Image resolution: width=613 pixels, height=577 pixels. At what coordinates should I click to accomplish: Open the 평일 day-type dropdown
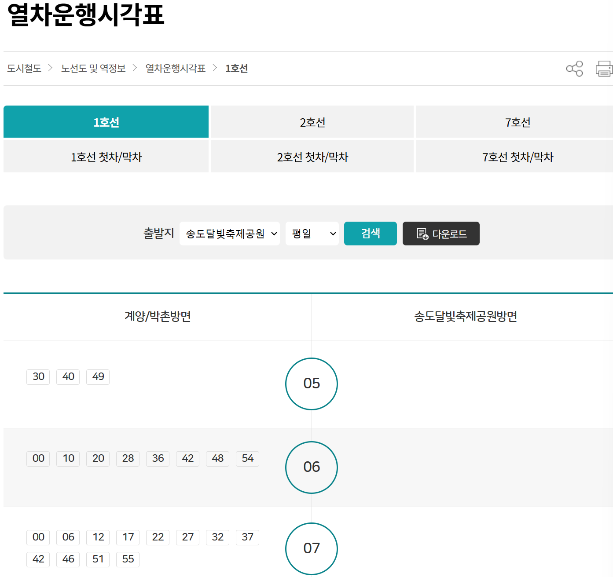coord(312,234)
